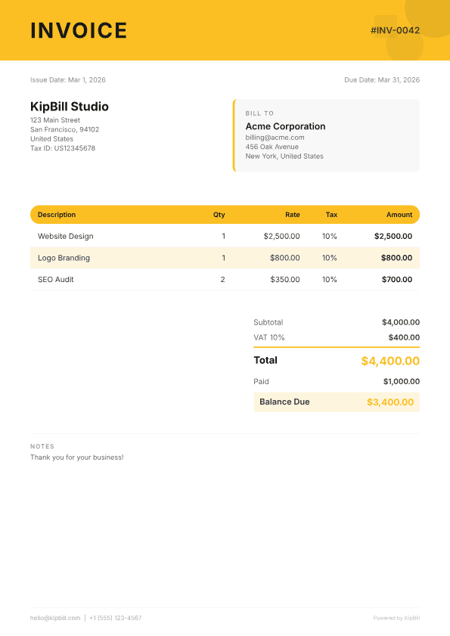The width and height of the screenshot is (450, 636).
Task: Click the VAT 10% label
Action: [x=269, y=337]
